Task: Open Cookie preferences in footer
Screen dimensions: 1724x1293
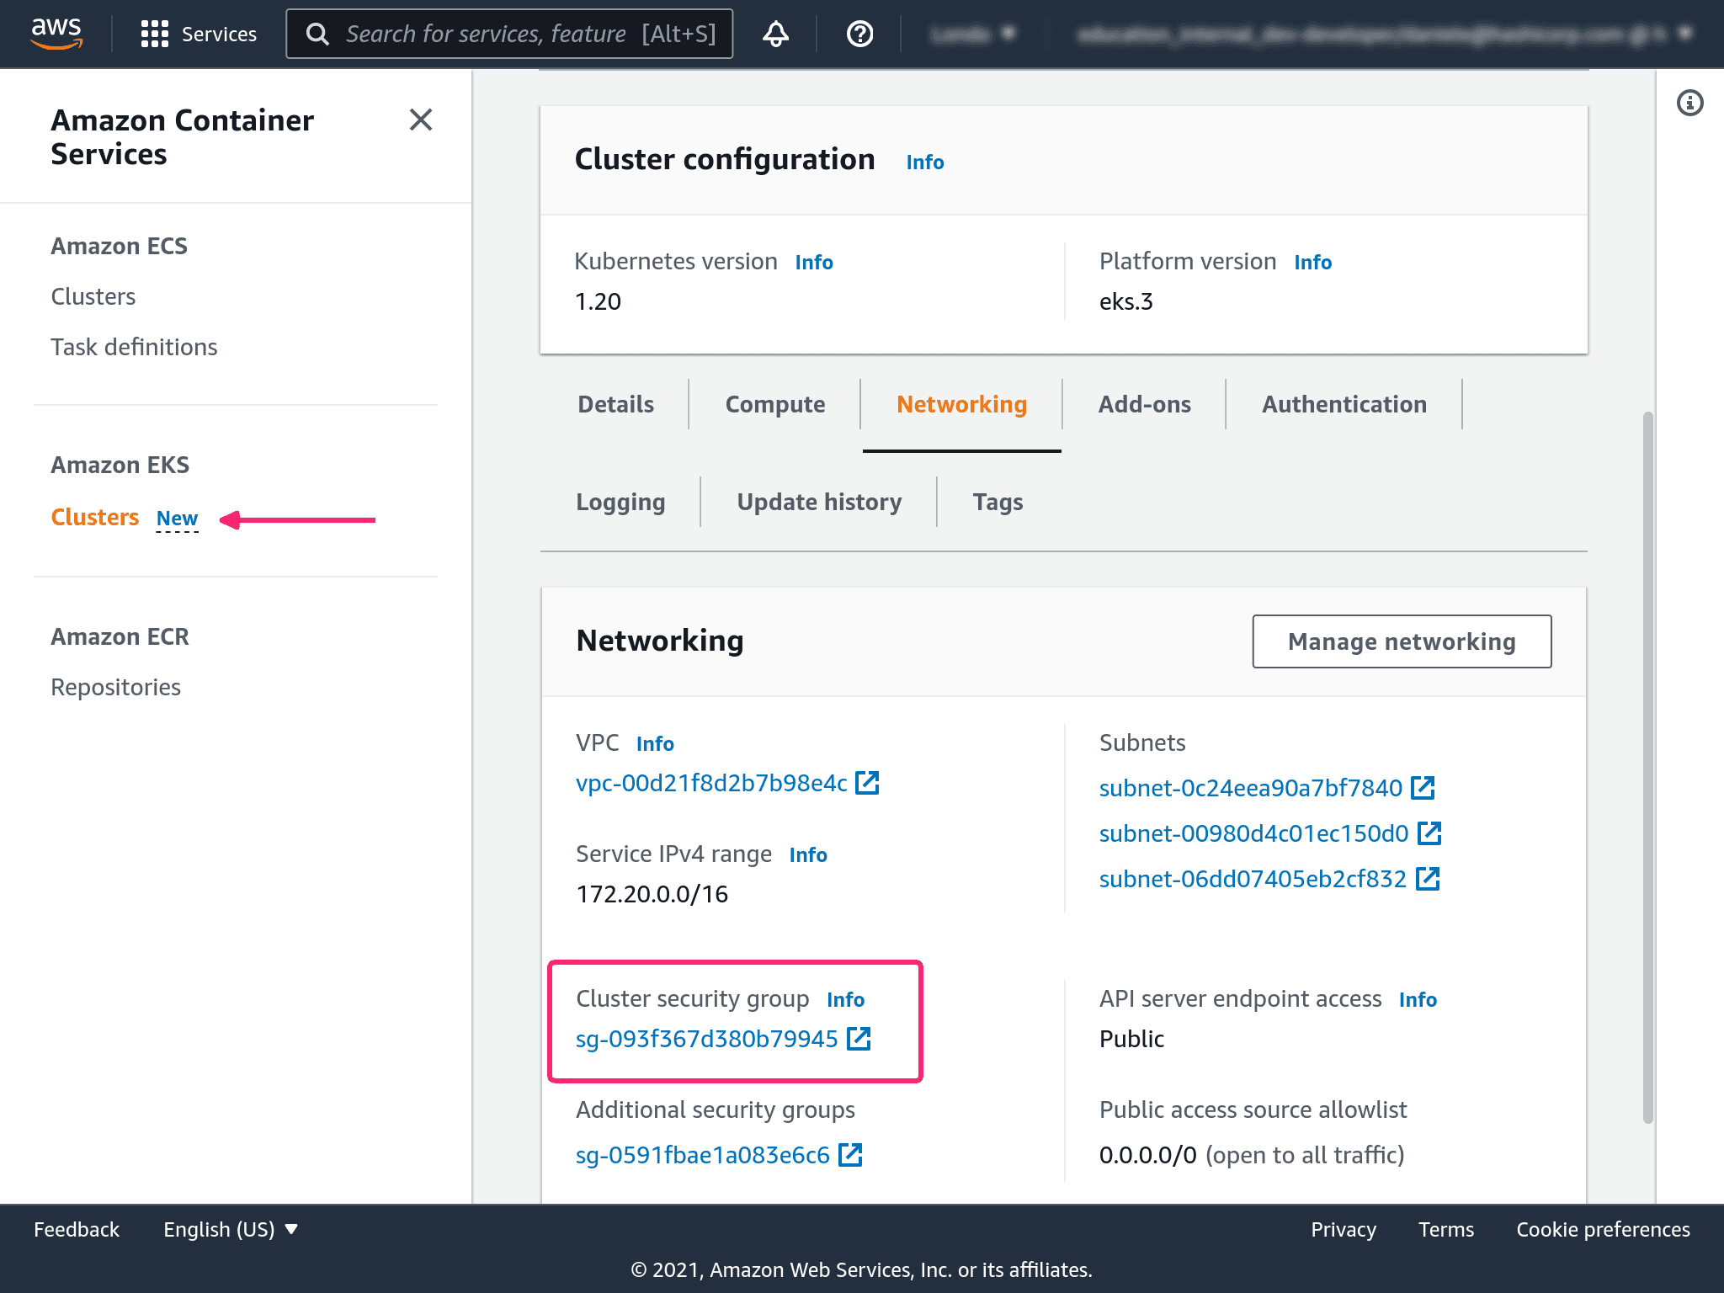Action: click(x=1603, y=1229)
